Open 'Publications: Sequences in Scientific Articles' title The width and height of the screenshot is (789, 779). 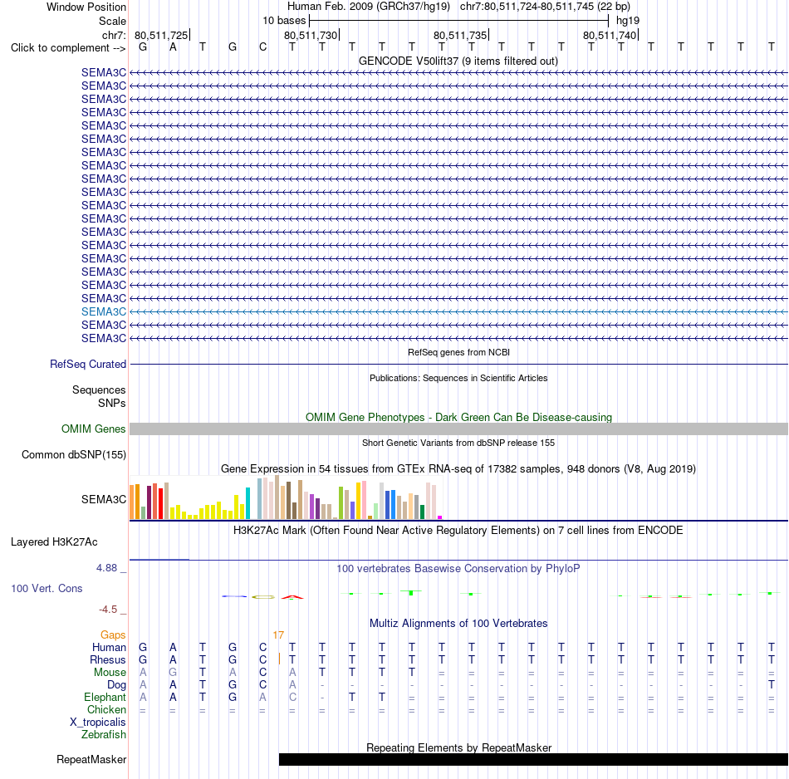click(x=458, y=378)
